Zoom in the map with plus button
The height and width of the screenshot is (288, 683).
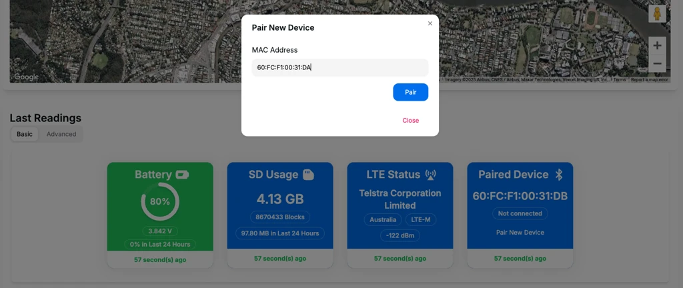(657, 45)
